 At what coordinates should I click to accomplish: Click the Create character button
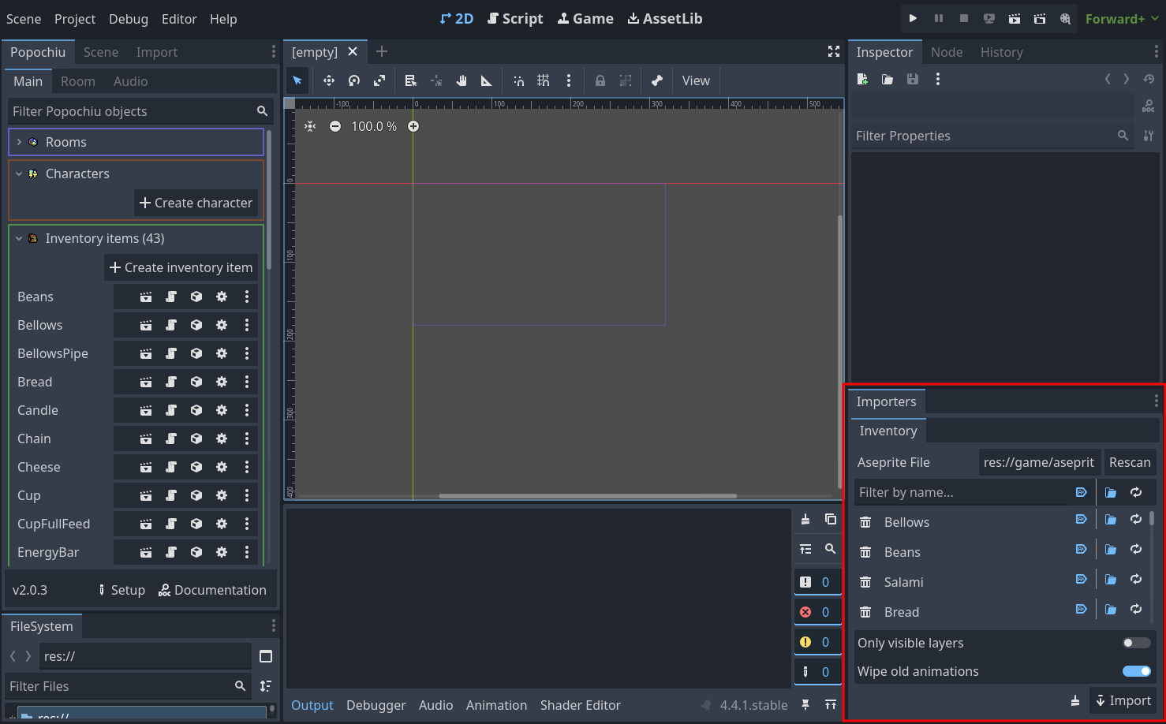(x=196, y=203)
